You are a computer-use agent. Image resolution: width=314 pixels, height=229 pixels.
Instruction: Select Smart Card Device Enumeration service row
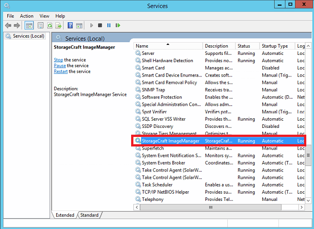tap(219, 75)
